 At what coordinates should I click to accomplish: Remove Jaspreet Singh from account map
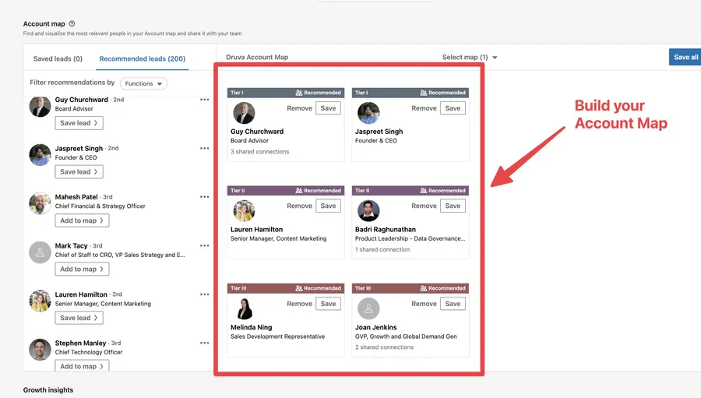pos(424,108)
